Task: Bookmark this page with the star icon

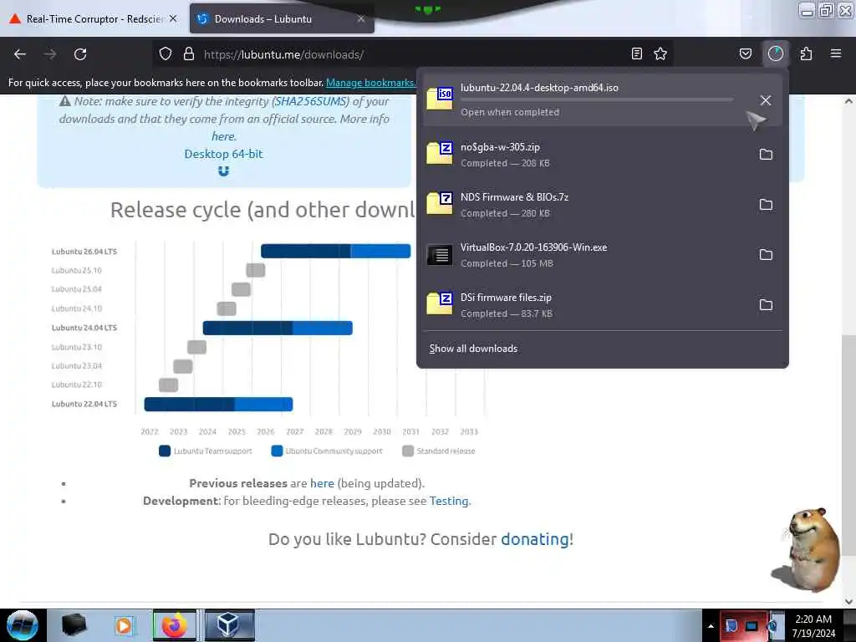Action: [660, 53]
